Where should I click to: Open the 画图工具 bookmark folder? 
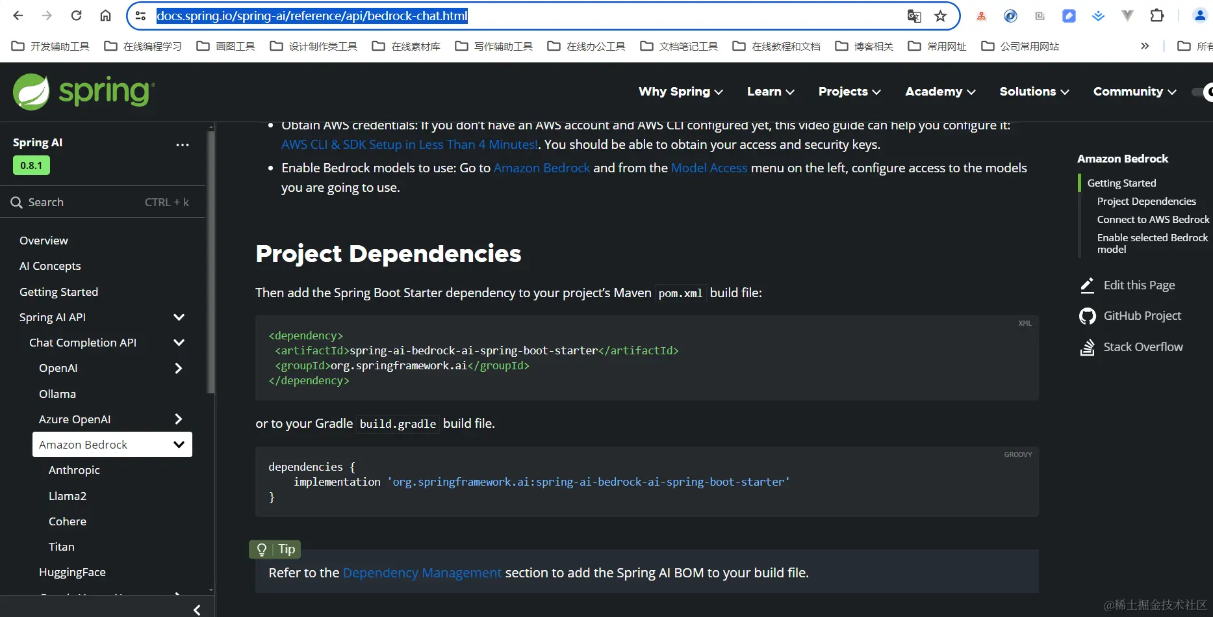(x=226, y=46)
